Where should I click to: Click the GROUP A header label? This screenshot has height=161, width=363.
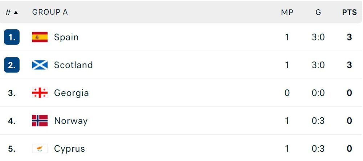pyautogui.click(x=50, y=12)
